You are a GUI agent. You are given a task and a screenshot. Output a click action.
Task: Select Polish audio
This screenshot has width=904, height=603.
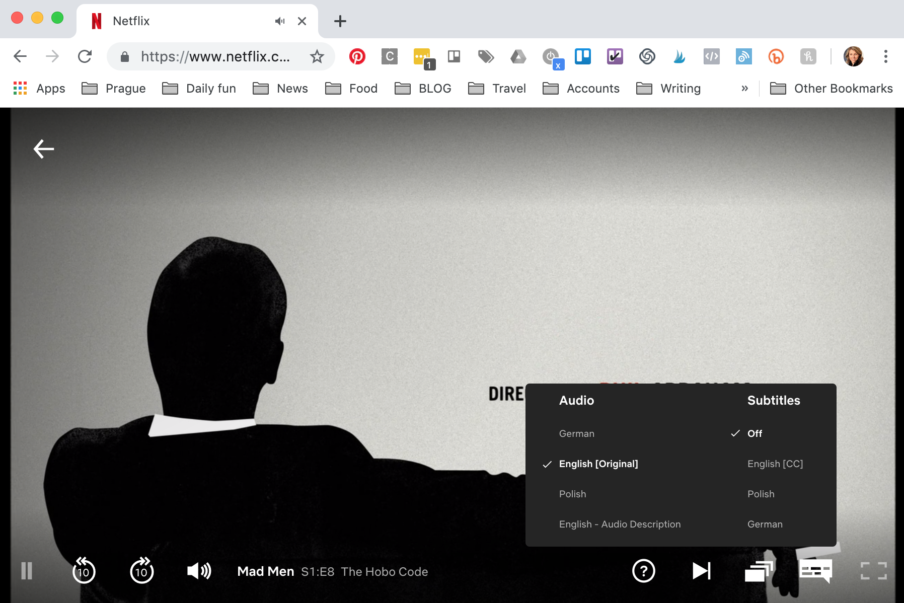[572, 494]
